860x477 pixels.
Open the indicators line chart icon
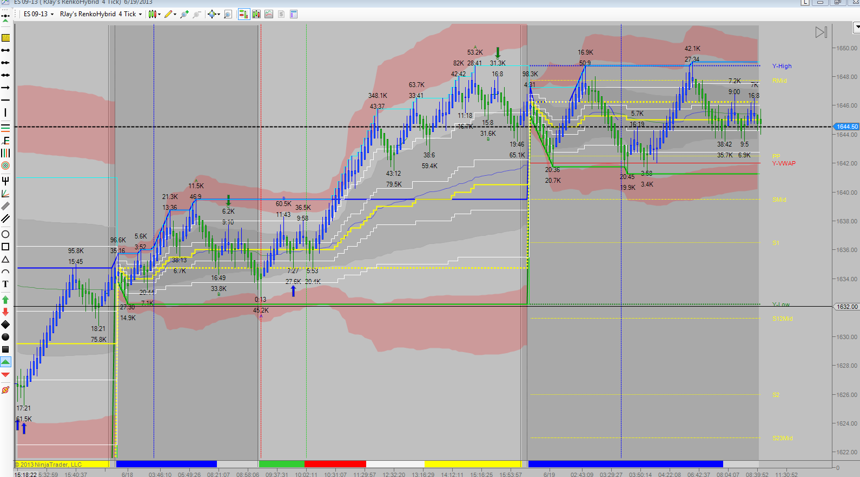269,14
